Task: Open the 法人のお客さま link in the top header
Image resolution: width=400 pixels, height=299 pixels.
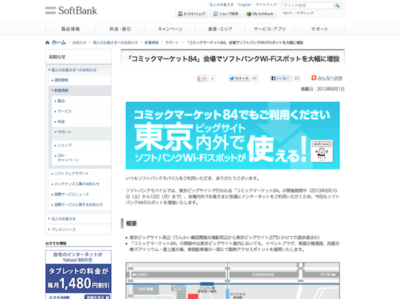Action: pyautogui.click(x=221, y=4)
